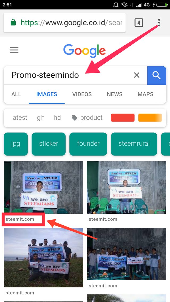The image size is (170, 302).
Task: Select the steemrural suggestion chip
Action: [134, 144]
